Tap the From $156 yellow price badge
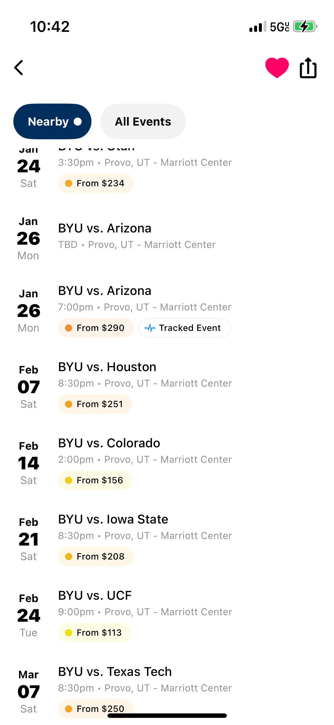The height and width of the screenshot is (725, 334). click(x=95, y=480)
